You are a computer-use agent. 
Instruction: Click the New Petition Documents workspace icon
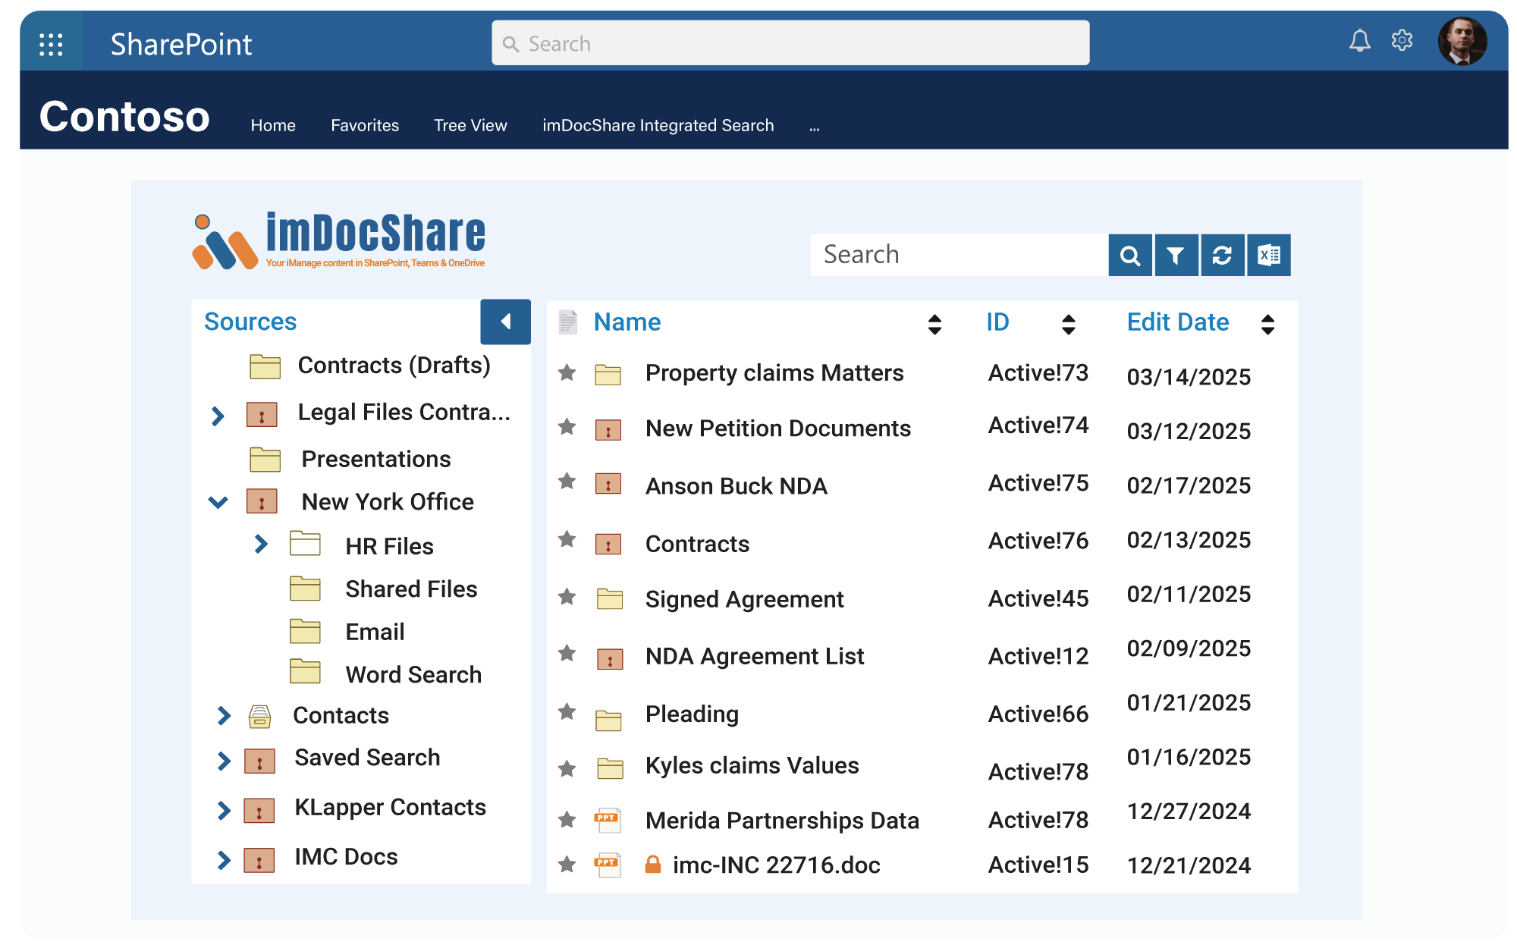point(608,430)
